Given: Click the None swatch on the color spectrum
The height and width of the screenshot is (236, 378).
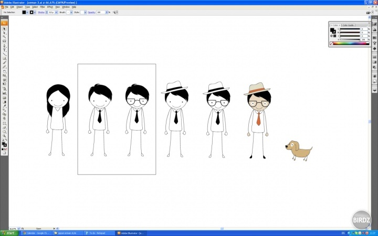Looking at the screenshot, I should click(x=331, y=44).
